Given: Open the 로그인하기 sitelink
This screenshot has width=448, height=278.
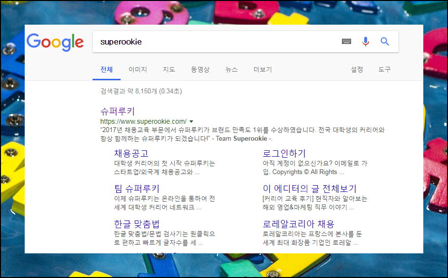Looking at the screenshot, I should 284,153.
